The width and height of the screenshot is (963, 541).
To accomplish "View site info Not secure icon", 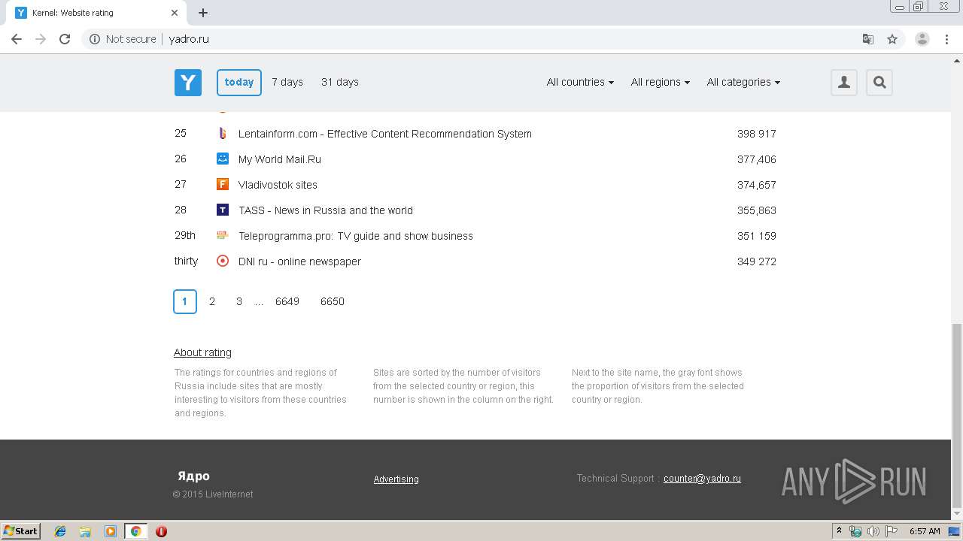I will point(95,39).
